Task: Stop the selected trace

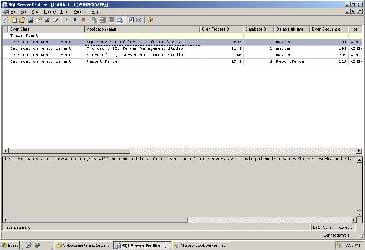Action: coord(83,20)
